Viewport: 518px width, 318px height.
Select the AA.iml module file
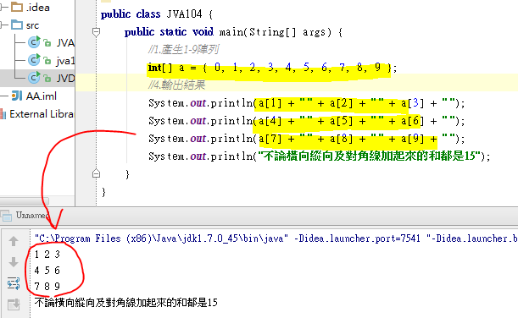(x=35, y=96)
